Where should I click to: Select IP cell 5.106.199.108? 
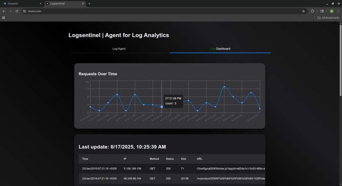[x=132, y=169]
